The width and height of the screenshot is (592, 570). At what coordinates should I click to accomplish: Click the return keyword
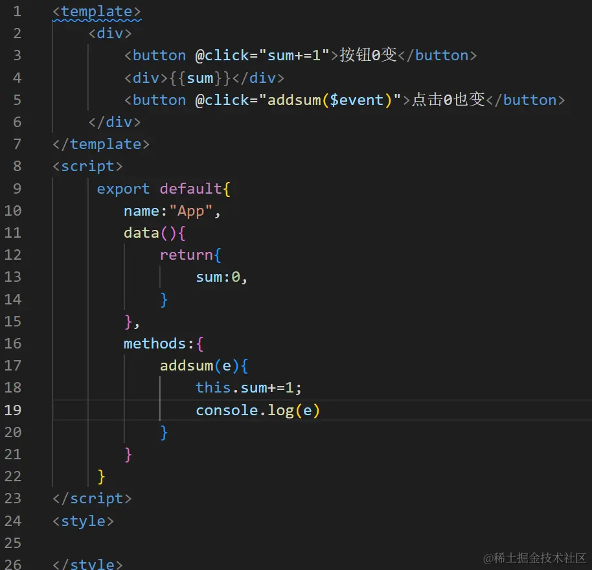186,255
